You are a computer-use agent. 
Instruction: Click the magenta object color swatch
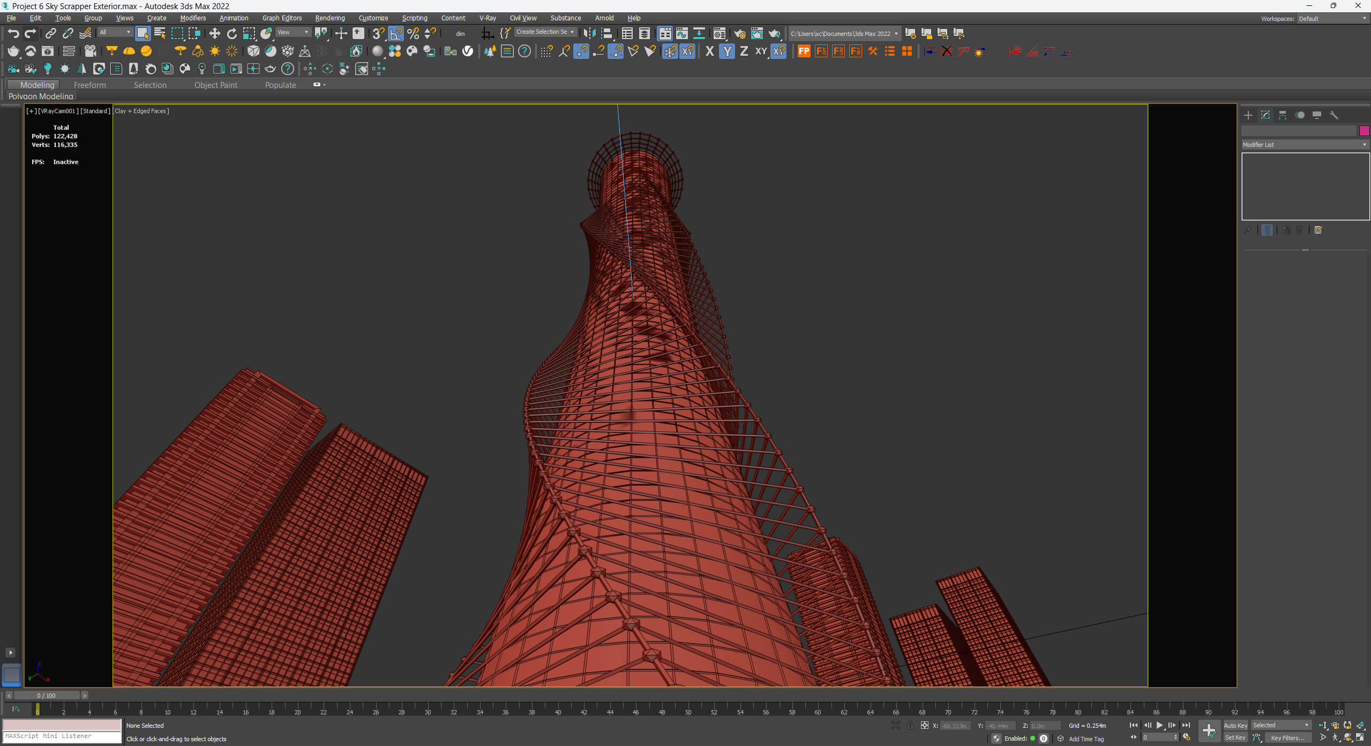tap(1365, 131)
